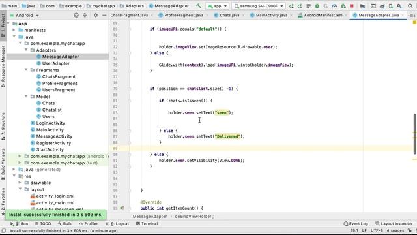Collapse the Model folder

(26, 96)
